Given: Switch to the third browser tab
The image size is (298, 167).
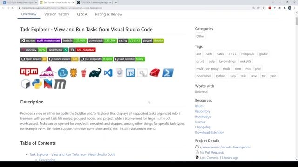Looking at the screenshot, I should coord(94,3).
